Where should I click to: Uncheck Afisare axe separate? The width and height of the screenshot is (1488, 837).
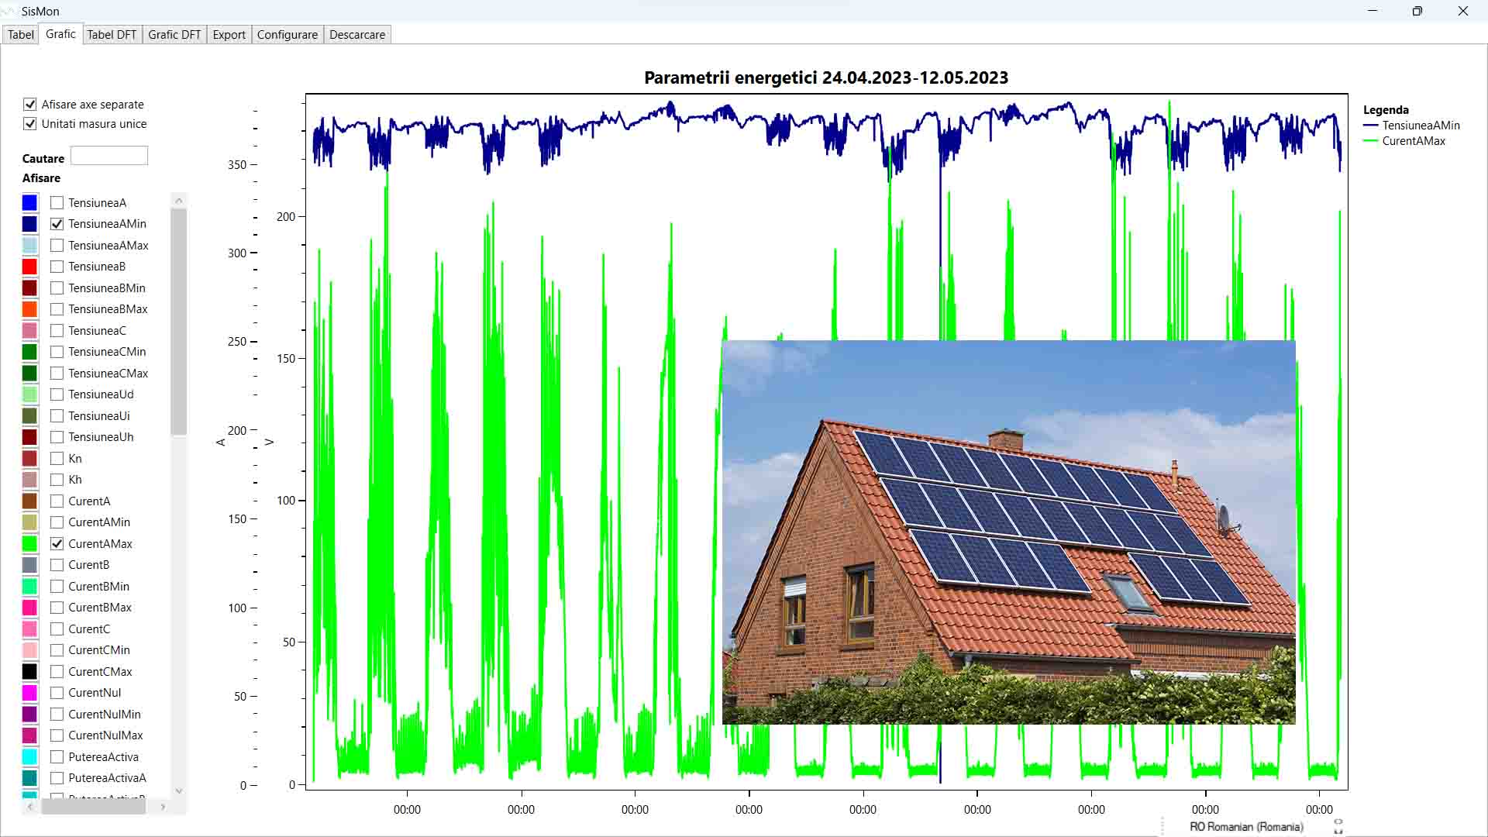coord(30,104)
